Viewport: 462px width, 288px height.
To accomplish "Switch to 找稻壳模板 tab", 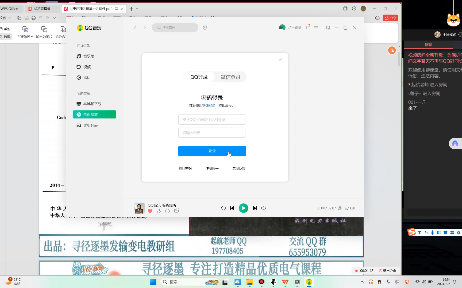I will pos(42,9).
